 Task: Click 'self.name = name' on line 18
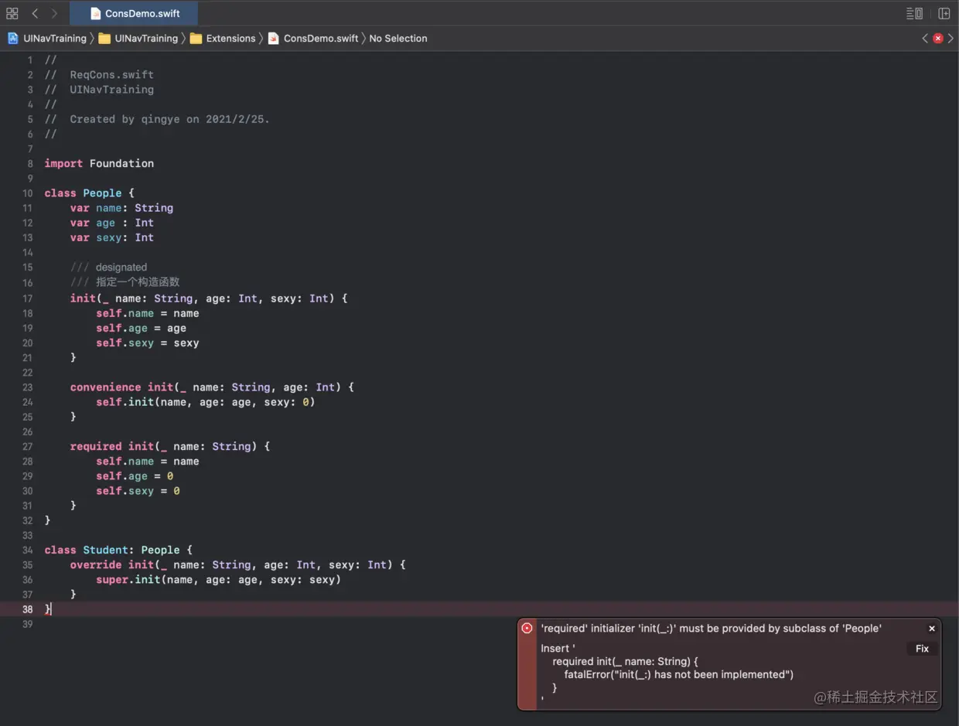tap(147, 313)
